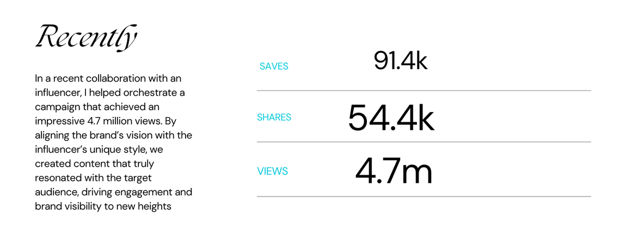The height and width of the screenshot is (239, 620).
Task: Select the SHARES label
Action: [x=274, y=118]
